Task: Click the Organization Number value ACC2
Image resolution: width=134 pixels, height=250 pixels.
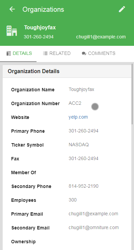Action: point(75,103)
